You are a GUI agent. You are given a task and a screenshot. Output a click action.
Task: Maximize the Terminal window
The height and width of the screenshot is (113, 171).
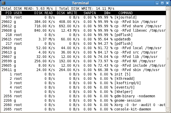(x=162, y=3)
